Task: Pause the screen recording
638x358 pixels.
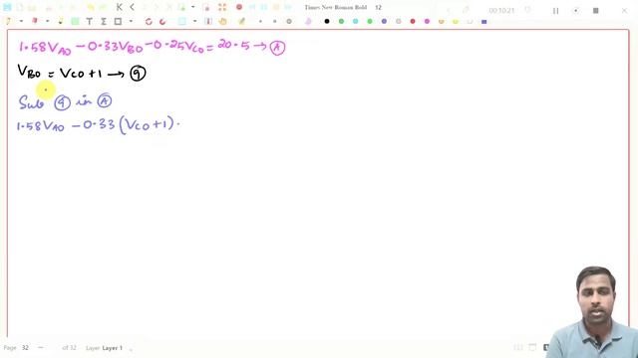Action: coord(555,11)
